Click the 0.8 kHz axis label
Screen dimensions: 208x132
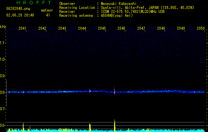(3, 92)
